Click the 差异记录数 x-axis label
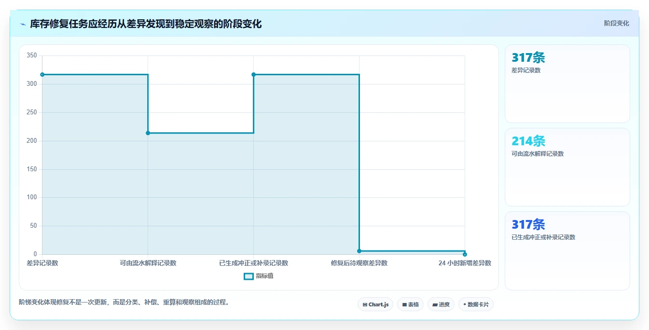 coord(42,263)
